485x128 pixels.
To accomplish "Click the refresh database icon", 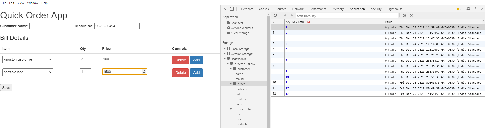I will point(275,15).
